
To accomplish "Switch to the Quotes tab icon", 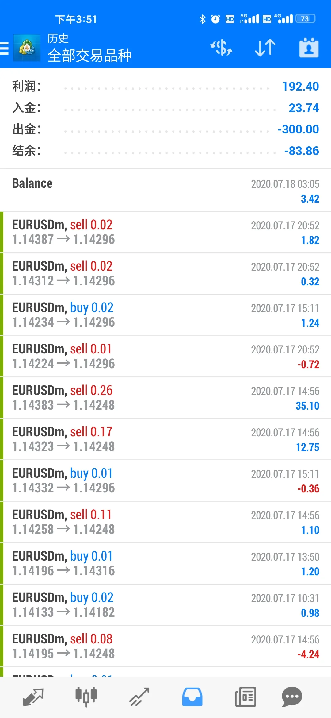I will click(33, 697).
